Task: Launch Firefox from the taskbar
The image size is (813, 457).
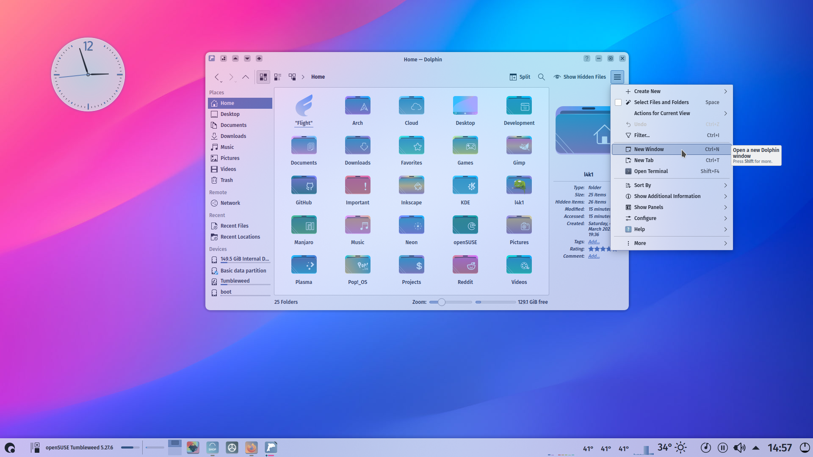Action: coord(252,448)
